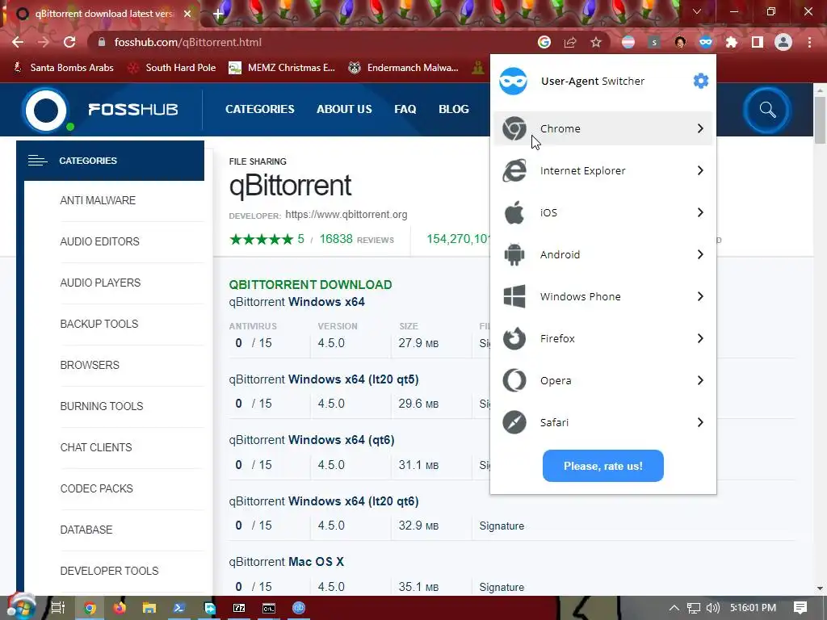
Task: Open the tab search dropdown chevron
Action: click(697, 11)
